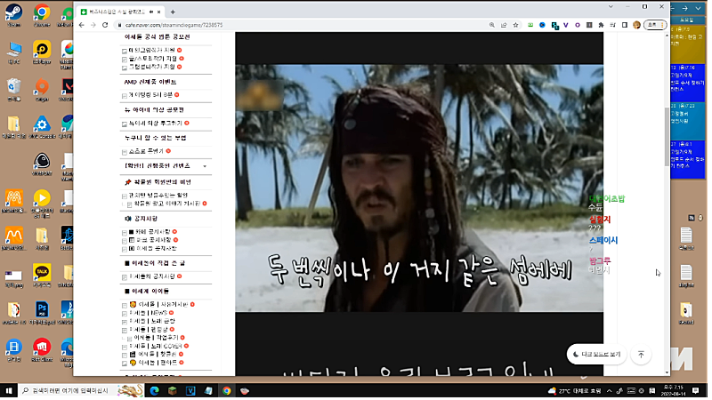Show hidden tray icons with the taskbar chevron
The image size is (712, 400).
point(610,391)
